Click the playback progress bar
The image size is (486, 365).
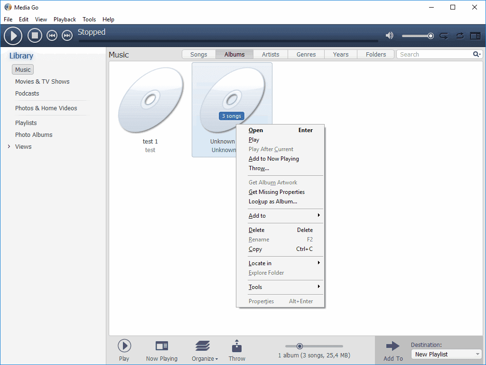228,41
